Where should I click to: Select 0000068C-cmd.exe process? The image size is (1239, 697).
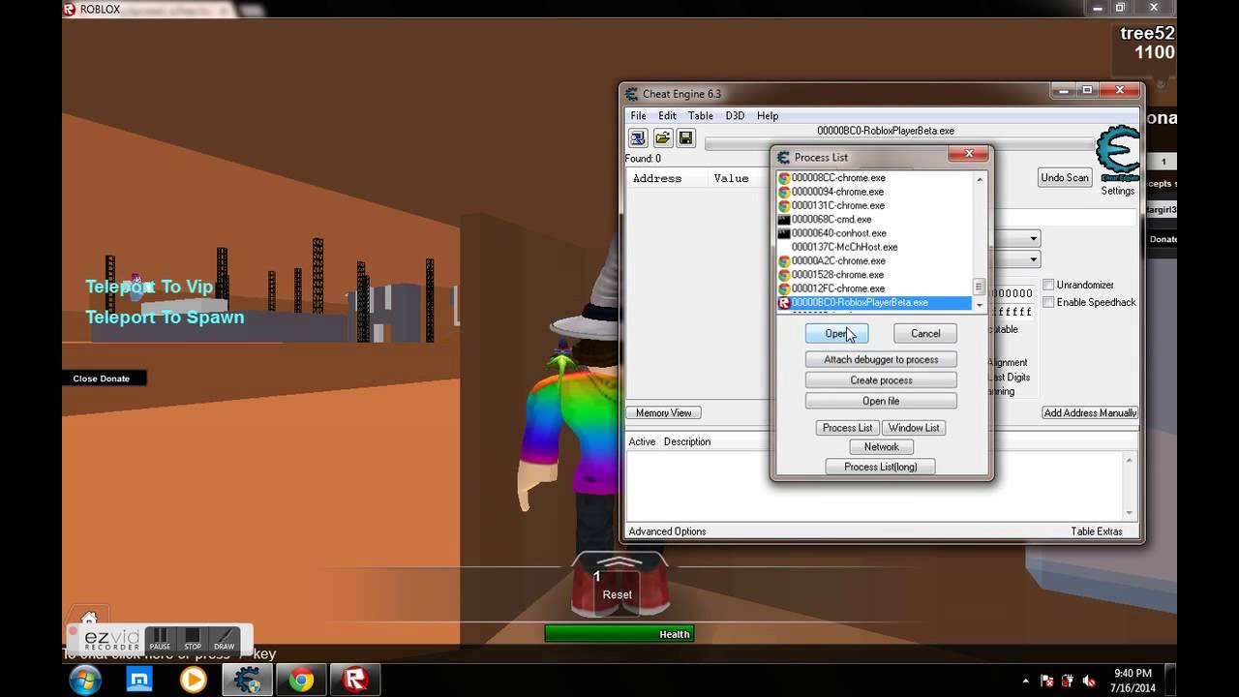(x=875, y=220)
